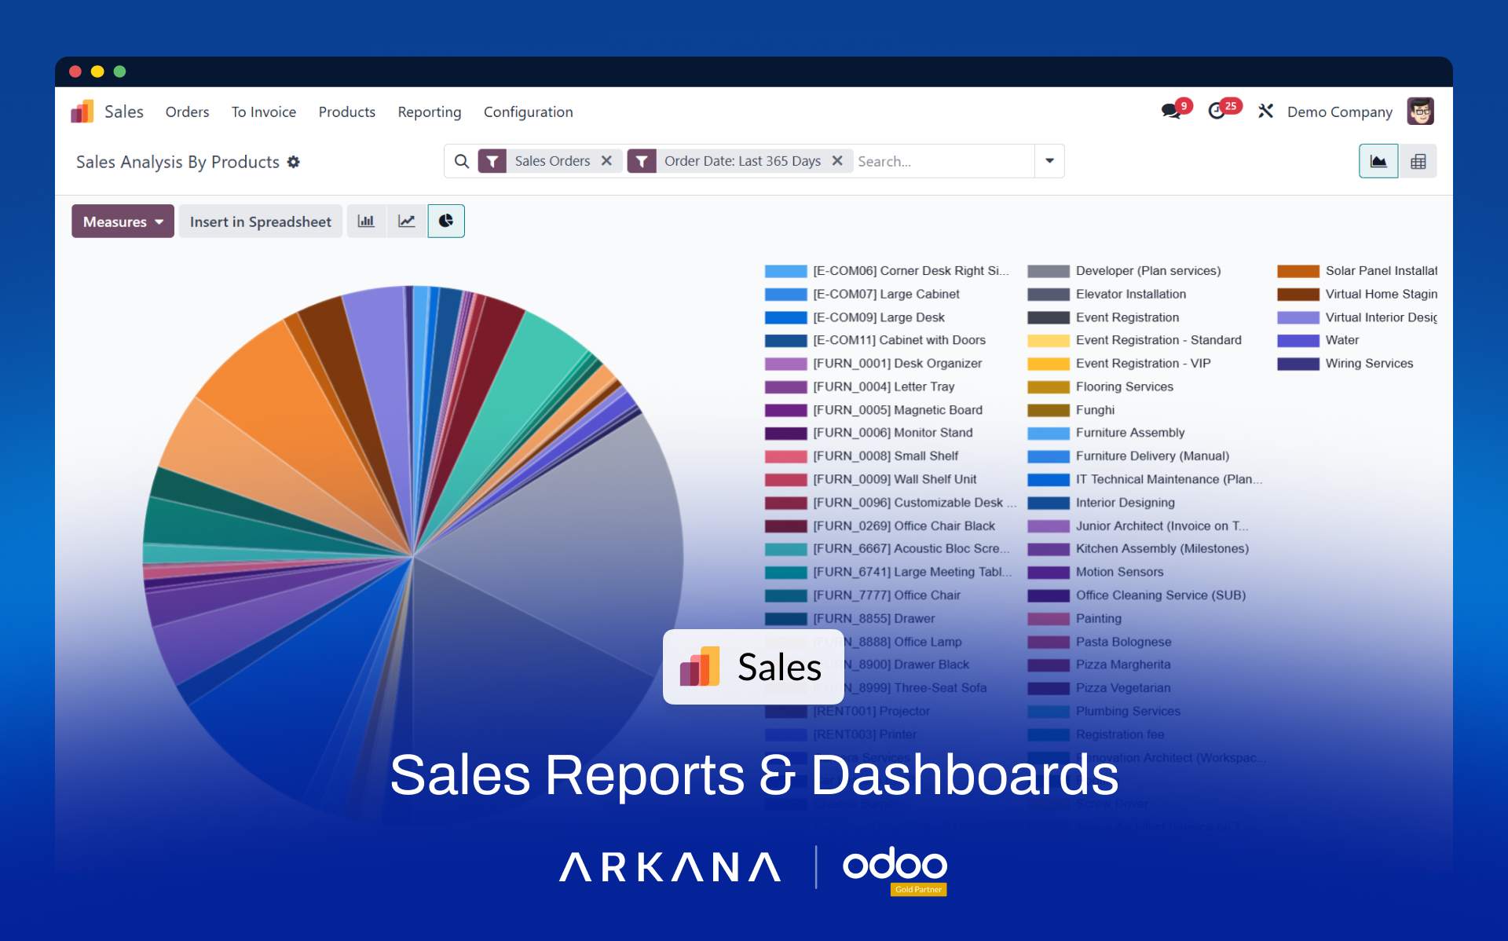Switch to bar chart view

click(x=366, y=222)
